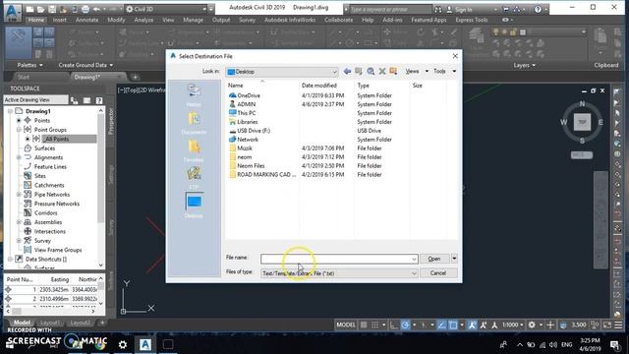Image resolution: width=629 pixels, height=354 pixels.
Task: Toggle object snap tracking in status bar
Action: click(x=441, y=324)
